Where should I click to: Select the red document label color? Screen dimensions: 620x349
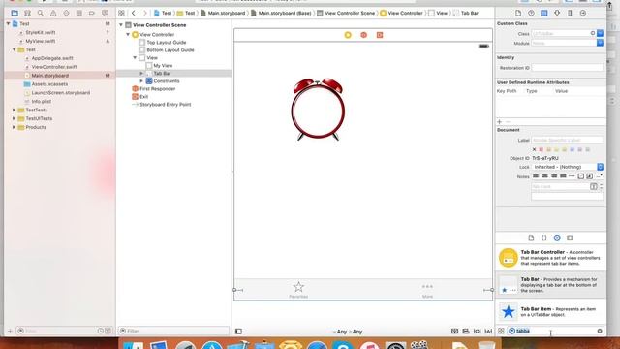[x=542, y=149]
